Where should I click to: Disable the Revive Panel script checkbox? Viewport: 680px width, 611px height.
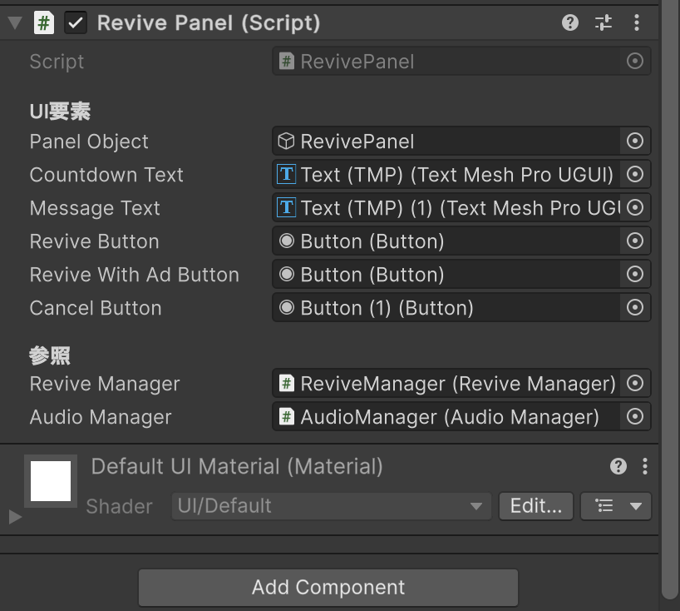(76, 22)
